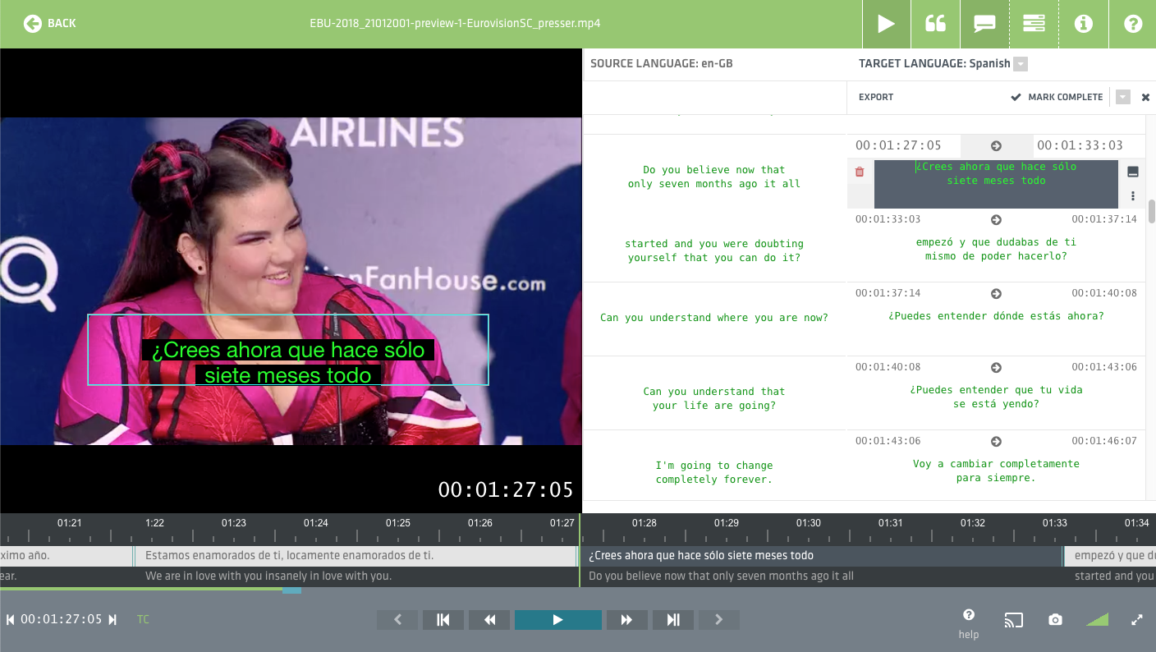Screen dimensions: 1156x652
Task: Open the Help menu at top right
Action: point(1132,24)
